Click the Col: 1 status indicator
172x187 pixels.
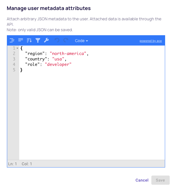[x=27, y=164]
